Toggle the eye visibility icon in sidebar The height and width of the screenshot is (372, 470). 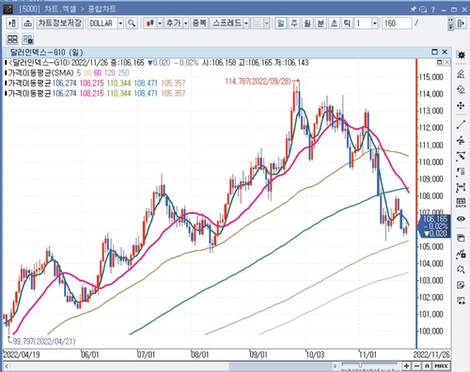pos(461,219)
